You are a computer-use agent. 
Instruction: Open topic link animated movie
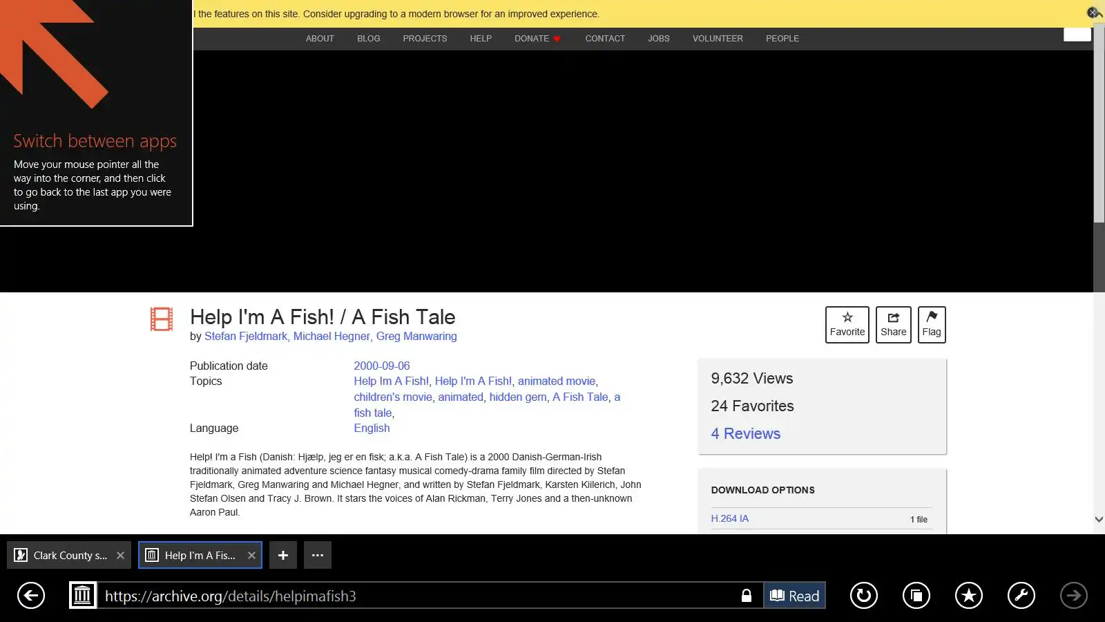tap(557, 381)
